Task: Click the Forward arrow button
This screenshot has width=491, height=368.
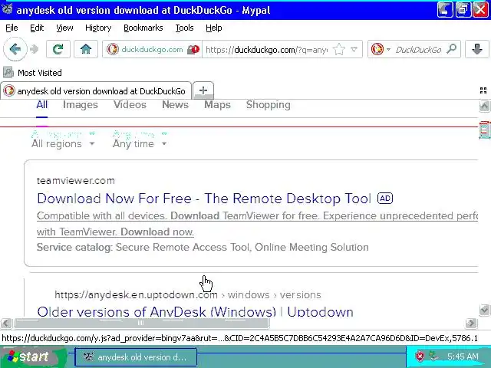Action: coord(34,49)
